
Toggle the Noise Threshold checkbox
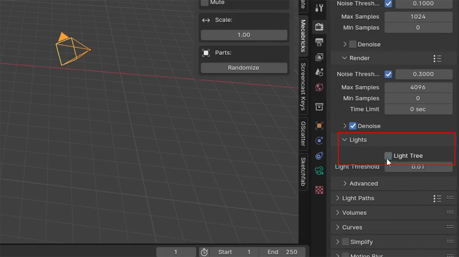pos(388,74)
